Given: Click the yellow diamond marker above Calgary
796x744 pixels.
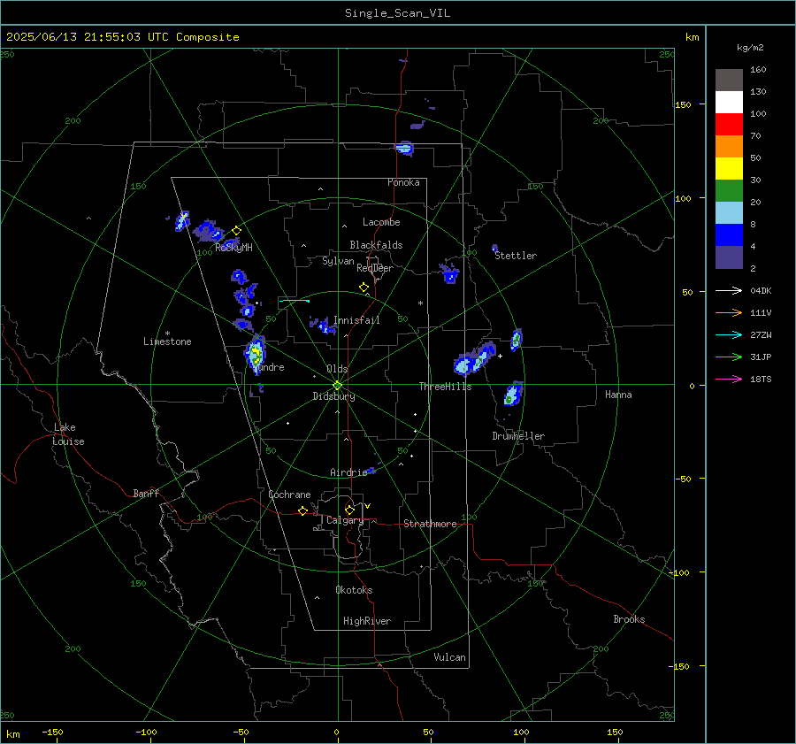Looking at the screenshot, I should click(349, 510).
